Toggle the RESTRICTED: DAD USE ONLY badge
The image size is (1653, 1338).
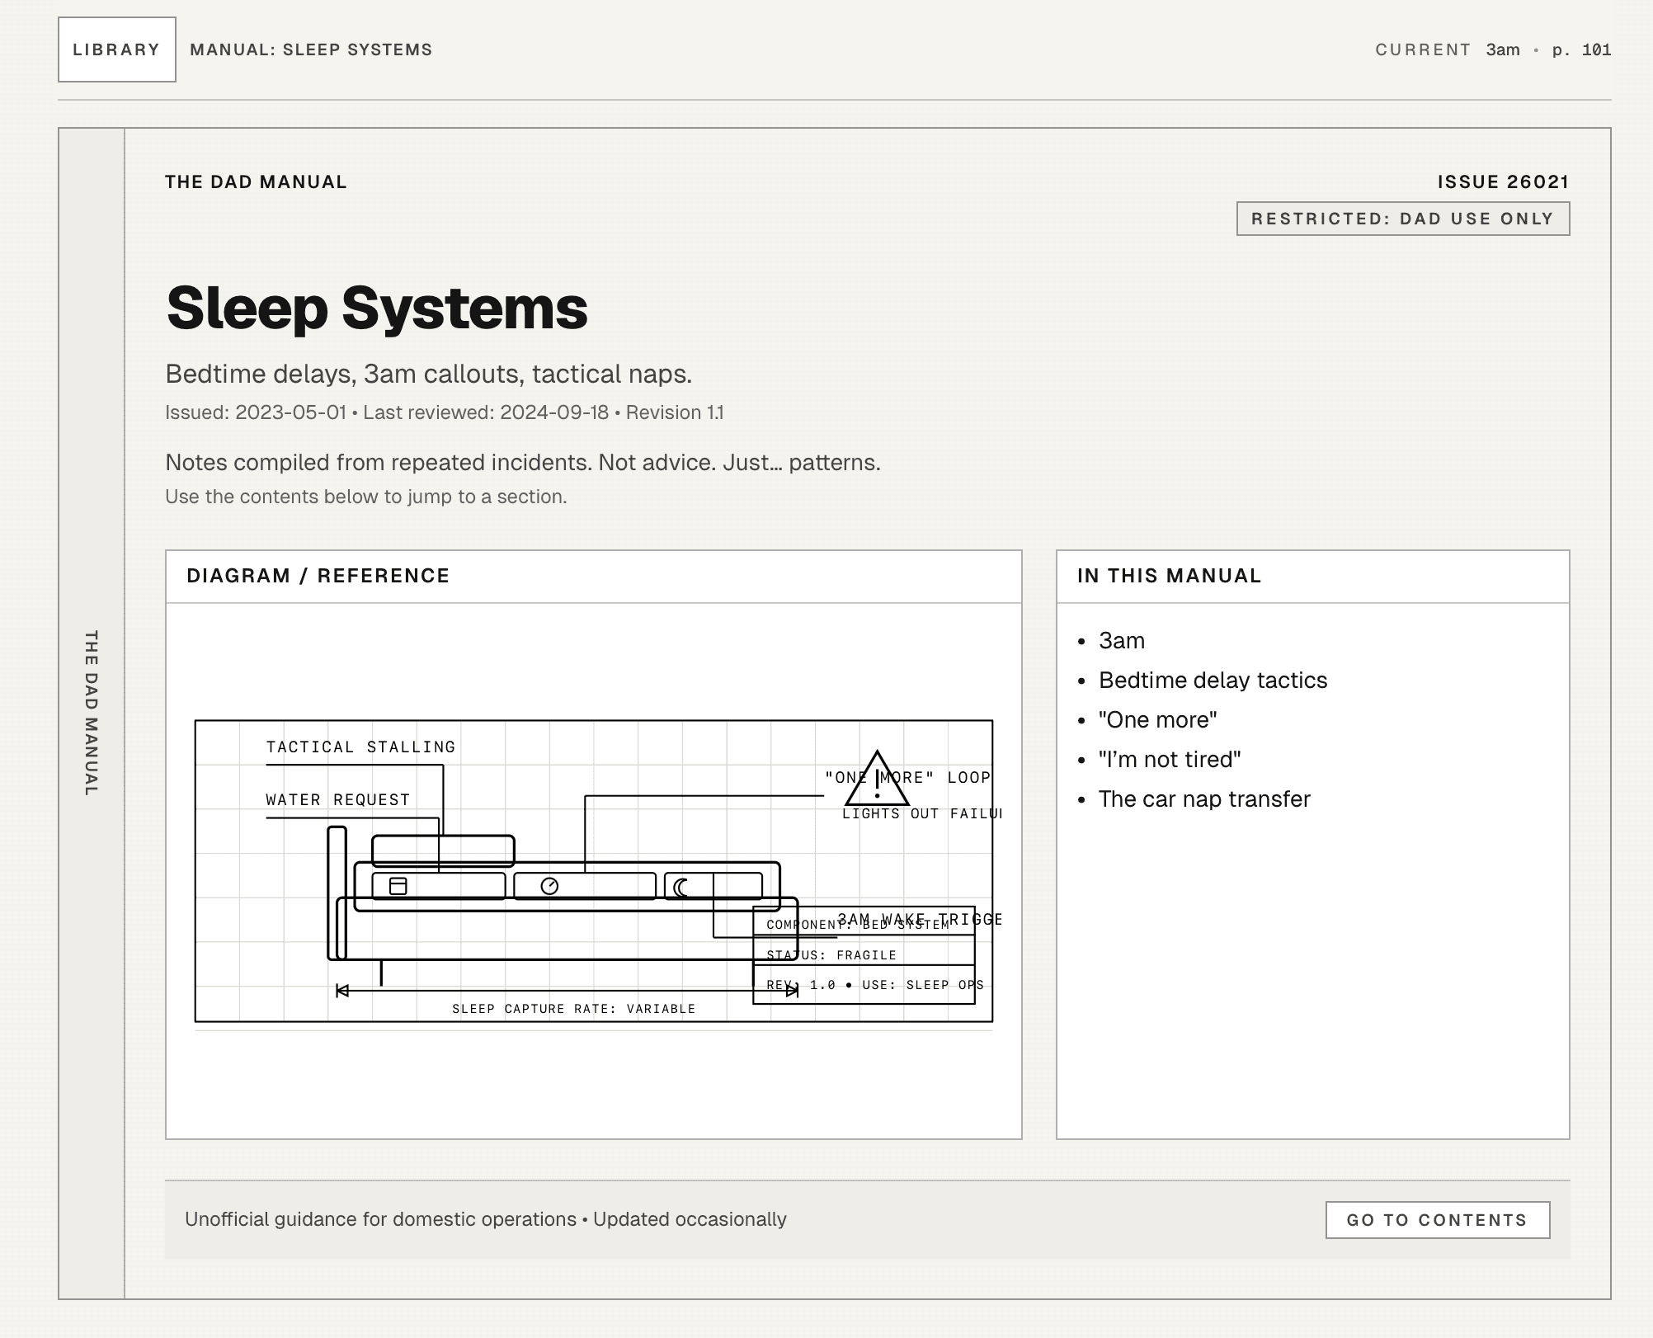coord(1402,219)
